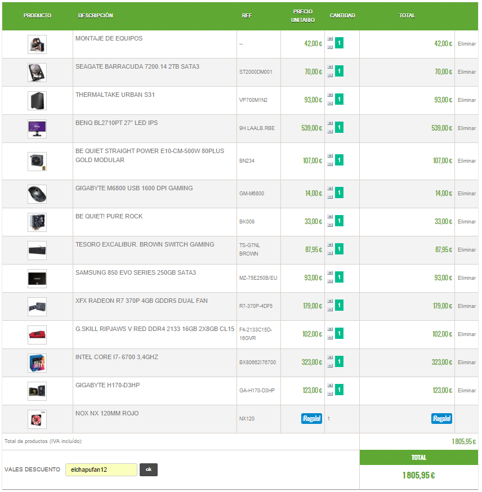Open Be Quiet power supply thumbnail
Screen dimensions: 482x492
[x=37, y=162]
